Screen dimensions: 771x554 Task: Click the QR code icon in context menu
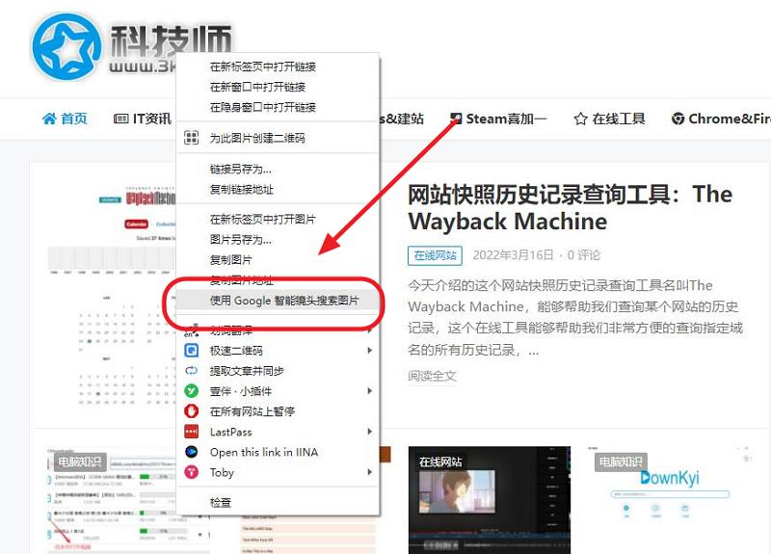click(x=191, y=138)
